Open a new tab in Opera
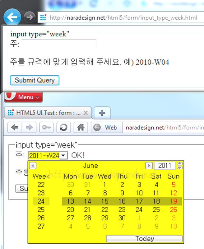The width and height of the screenshot is (204, 249). click(102, 113)
